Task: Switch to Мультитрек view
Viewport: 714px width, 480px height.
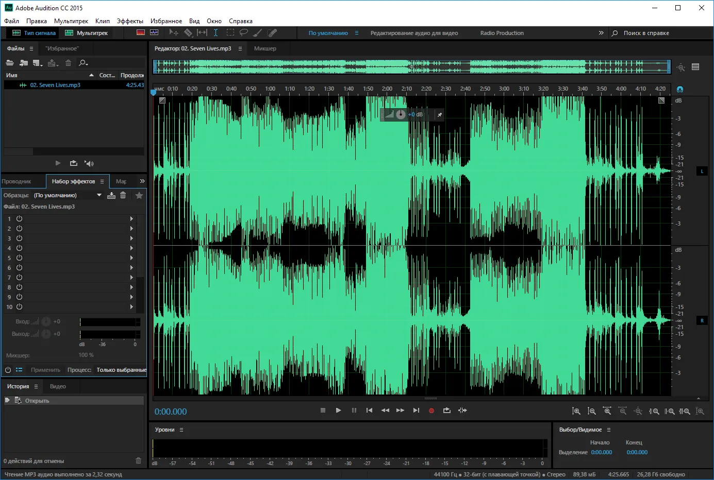Action: click(87, 33)
